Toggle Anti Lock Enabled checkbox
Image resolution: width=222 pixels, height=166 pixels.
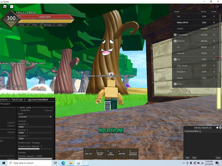[19, 110]
